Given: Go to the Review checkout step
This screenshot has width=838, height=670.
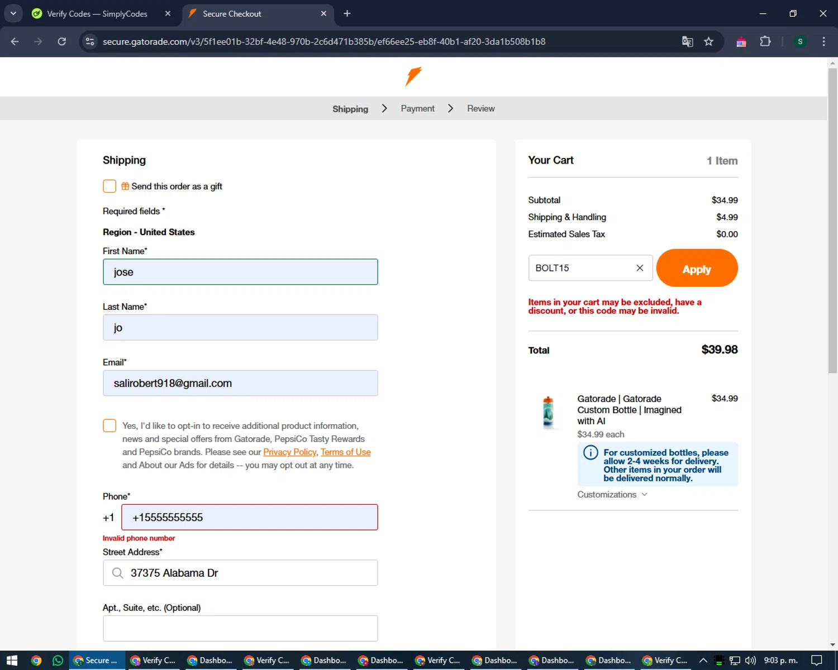Looking at the screenshot, I should 481,108.
